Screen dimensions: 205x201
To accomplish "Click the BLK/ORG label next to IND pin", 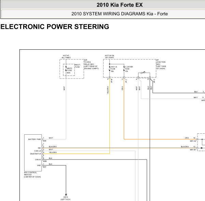I will click(x=53, y=147).
